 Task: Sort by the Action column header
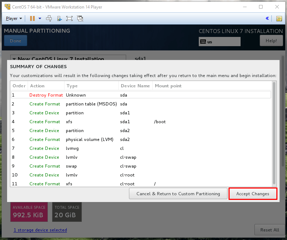pos(46,86)
